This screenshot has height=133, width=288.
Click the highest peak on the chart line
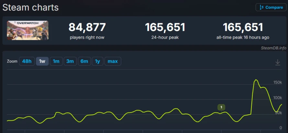pyautogui.click(x=256, y=80)
